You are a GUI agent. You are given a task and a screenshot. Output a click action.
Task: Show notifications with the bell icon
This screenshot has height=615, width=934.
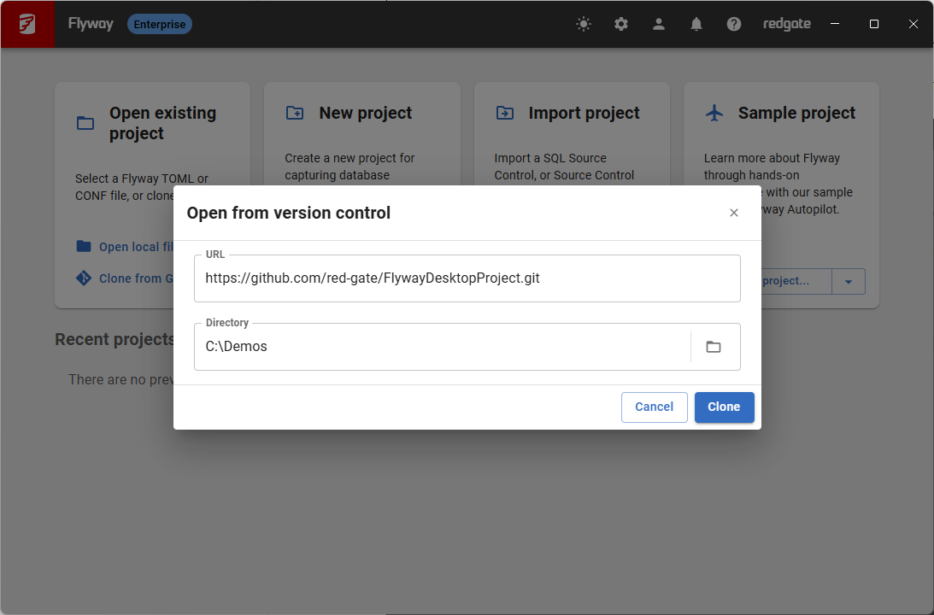click(x=696, y=24)
